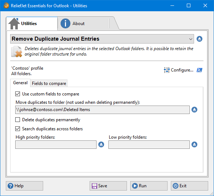The image size is (214, 196).
Task: Uncheck Use custom fields to compare
Action: (18, 94)
